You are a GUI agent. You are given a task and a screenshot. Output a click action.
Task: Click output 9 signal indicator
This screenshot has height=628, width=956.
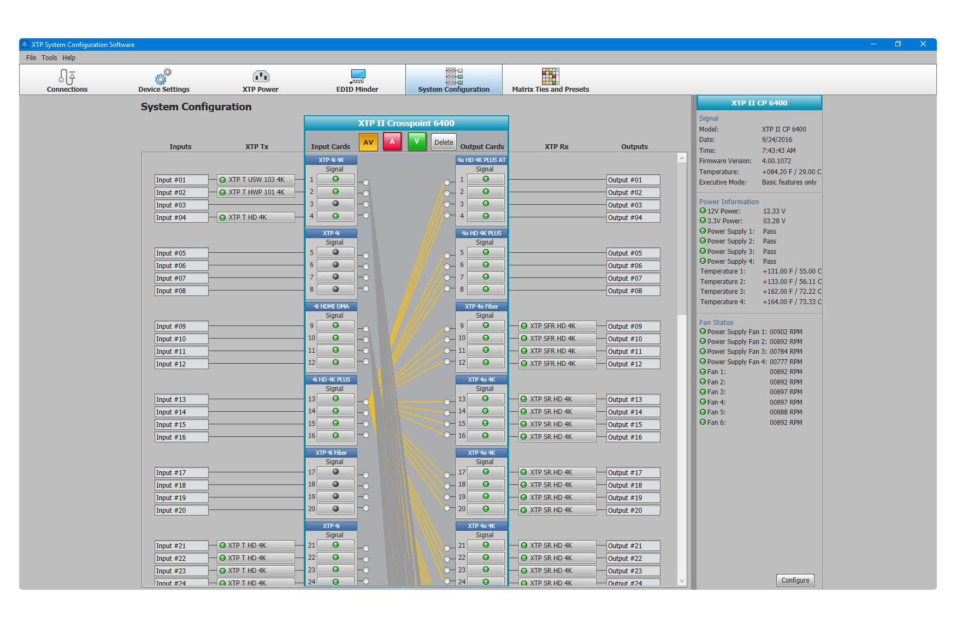pos(486,325)
